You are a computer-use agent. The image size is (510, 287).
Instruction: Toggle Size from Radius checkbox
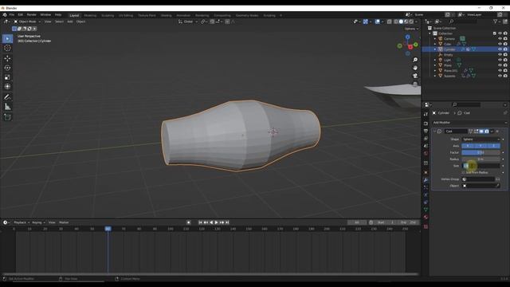464,172
